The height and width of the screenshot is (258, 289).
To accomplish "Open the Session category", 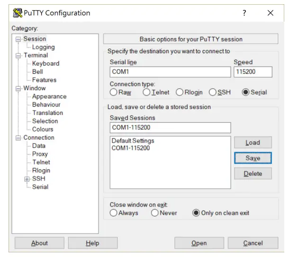I will tap(35, 39).
